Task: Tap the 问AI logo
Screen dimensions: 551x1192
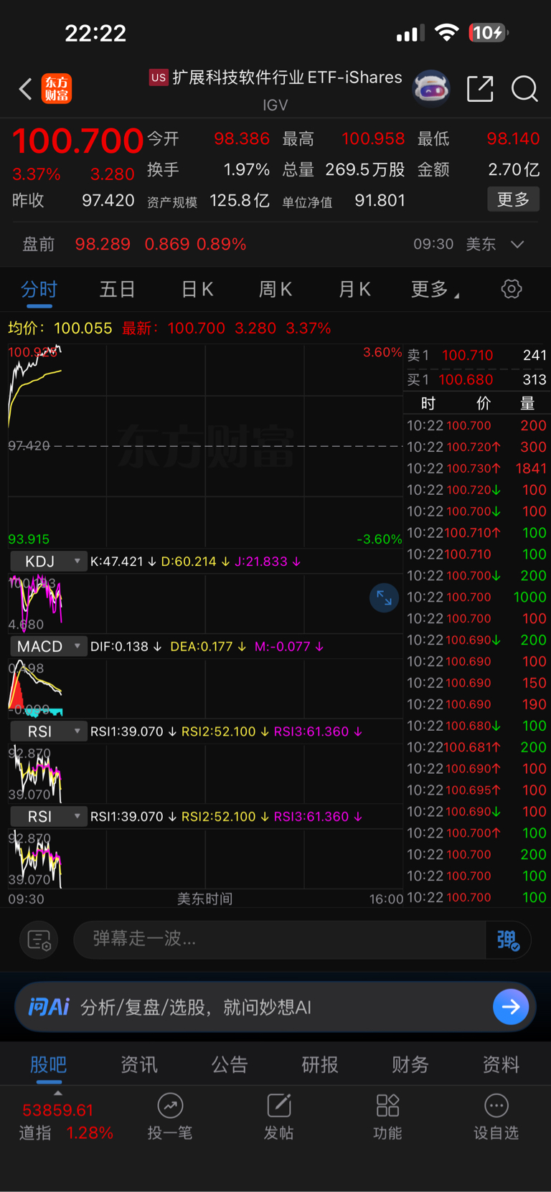Action: point(49,1007)
